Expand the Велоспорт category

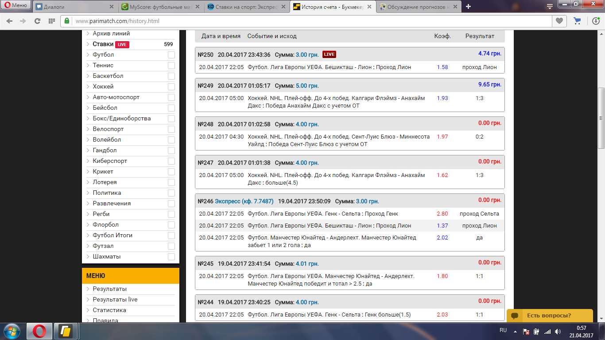[x=108, y=129]
